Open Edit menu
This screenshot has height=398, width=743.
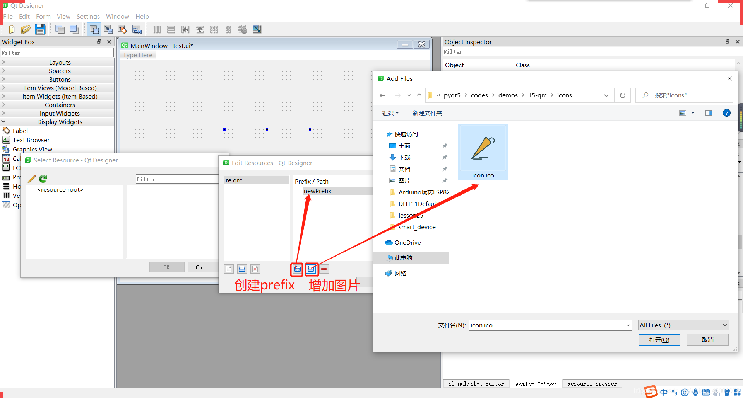tap(24, 16)
